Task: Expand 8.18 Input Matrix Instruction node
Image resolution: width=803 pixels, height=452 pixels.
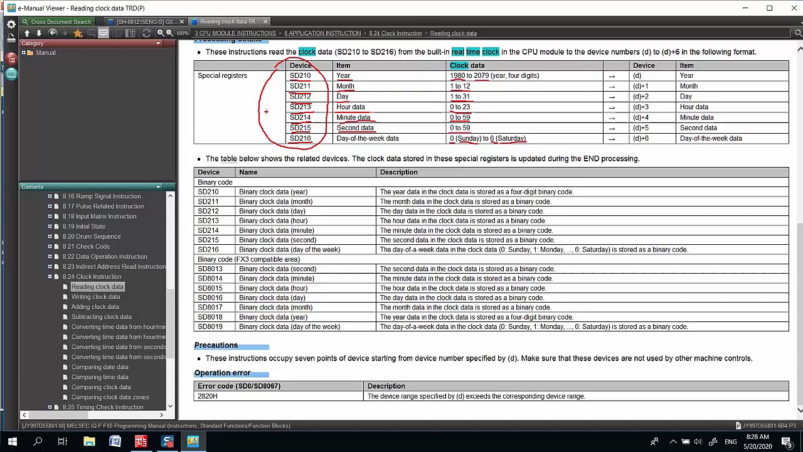Action: [50, 216]
